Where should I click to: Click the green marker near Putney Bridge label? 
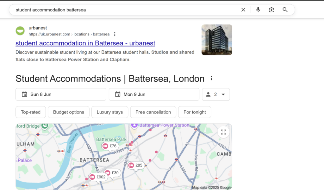click(45, 125)
